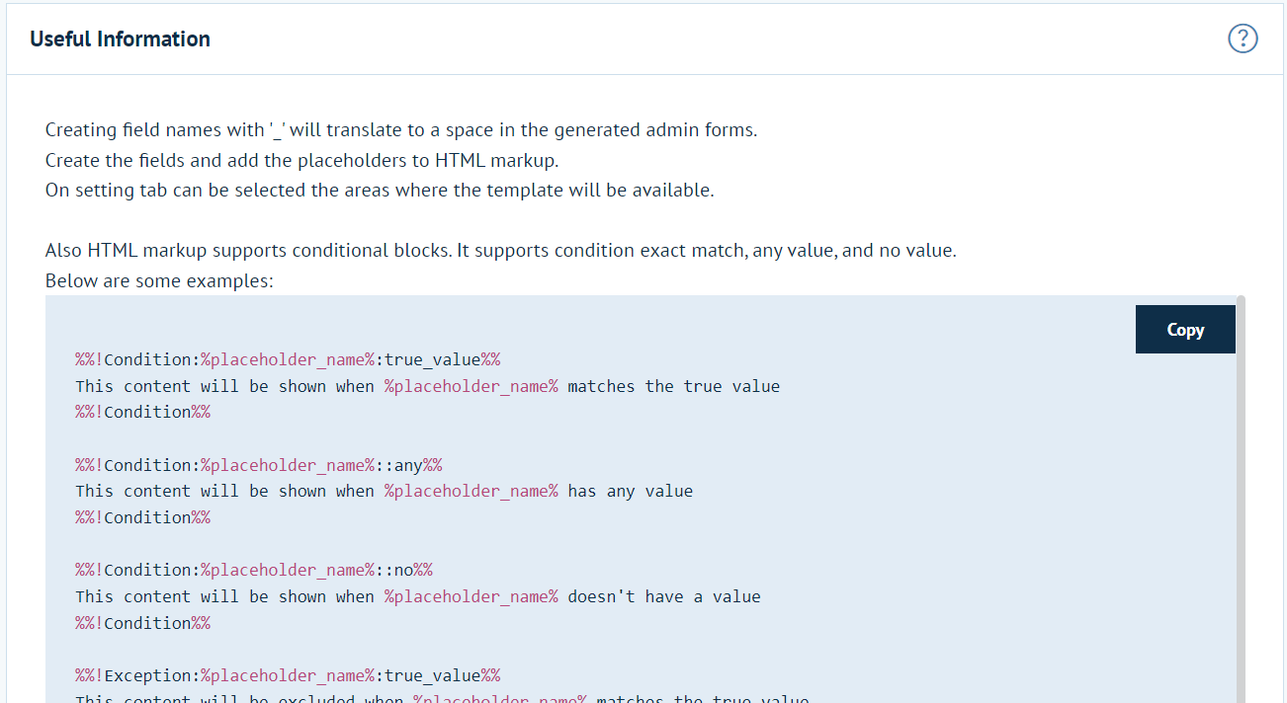
Task: Click the code block vertical scrollbar
Action: point(1241,494)
